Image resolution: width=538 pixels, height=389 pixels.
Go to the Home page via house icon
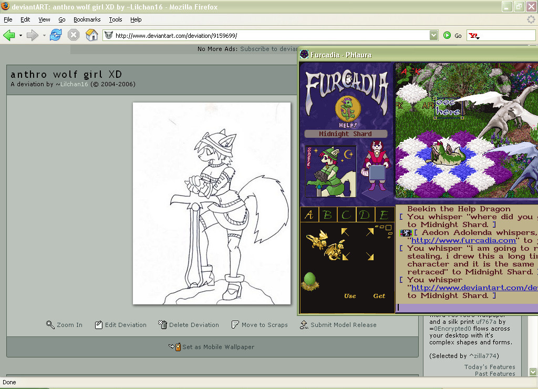(91, 35)
